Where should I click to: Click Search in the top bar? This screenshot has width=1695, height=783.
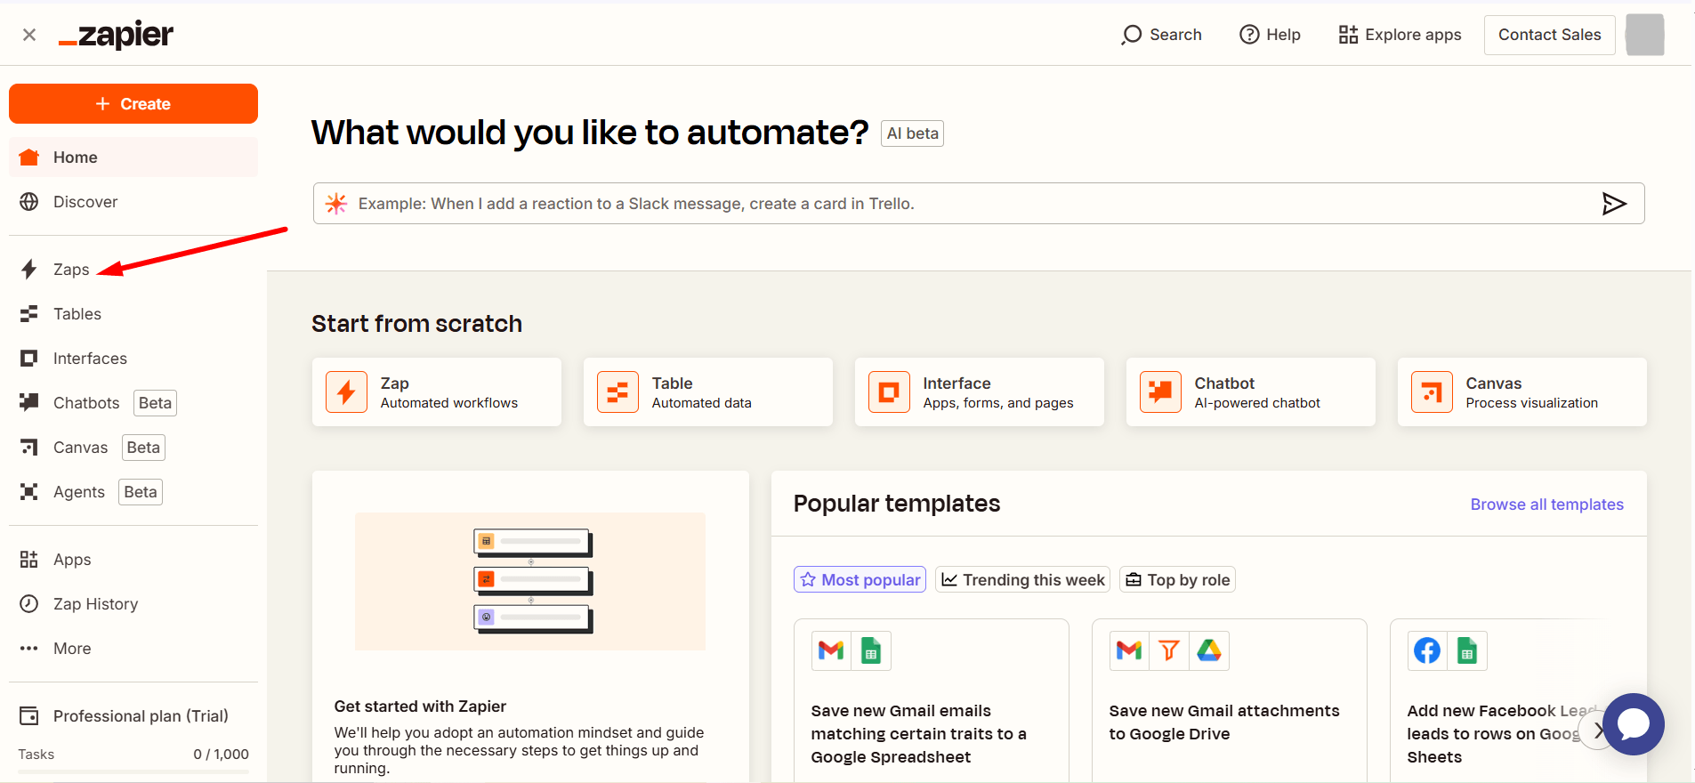(x=1161, y=35)
